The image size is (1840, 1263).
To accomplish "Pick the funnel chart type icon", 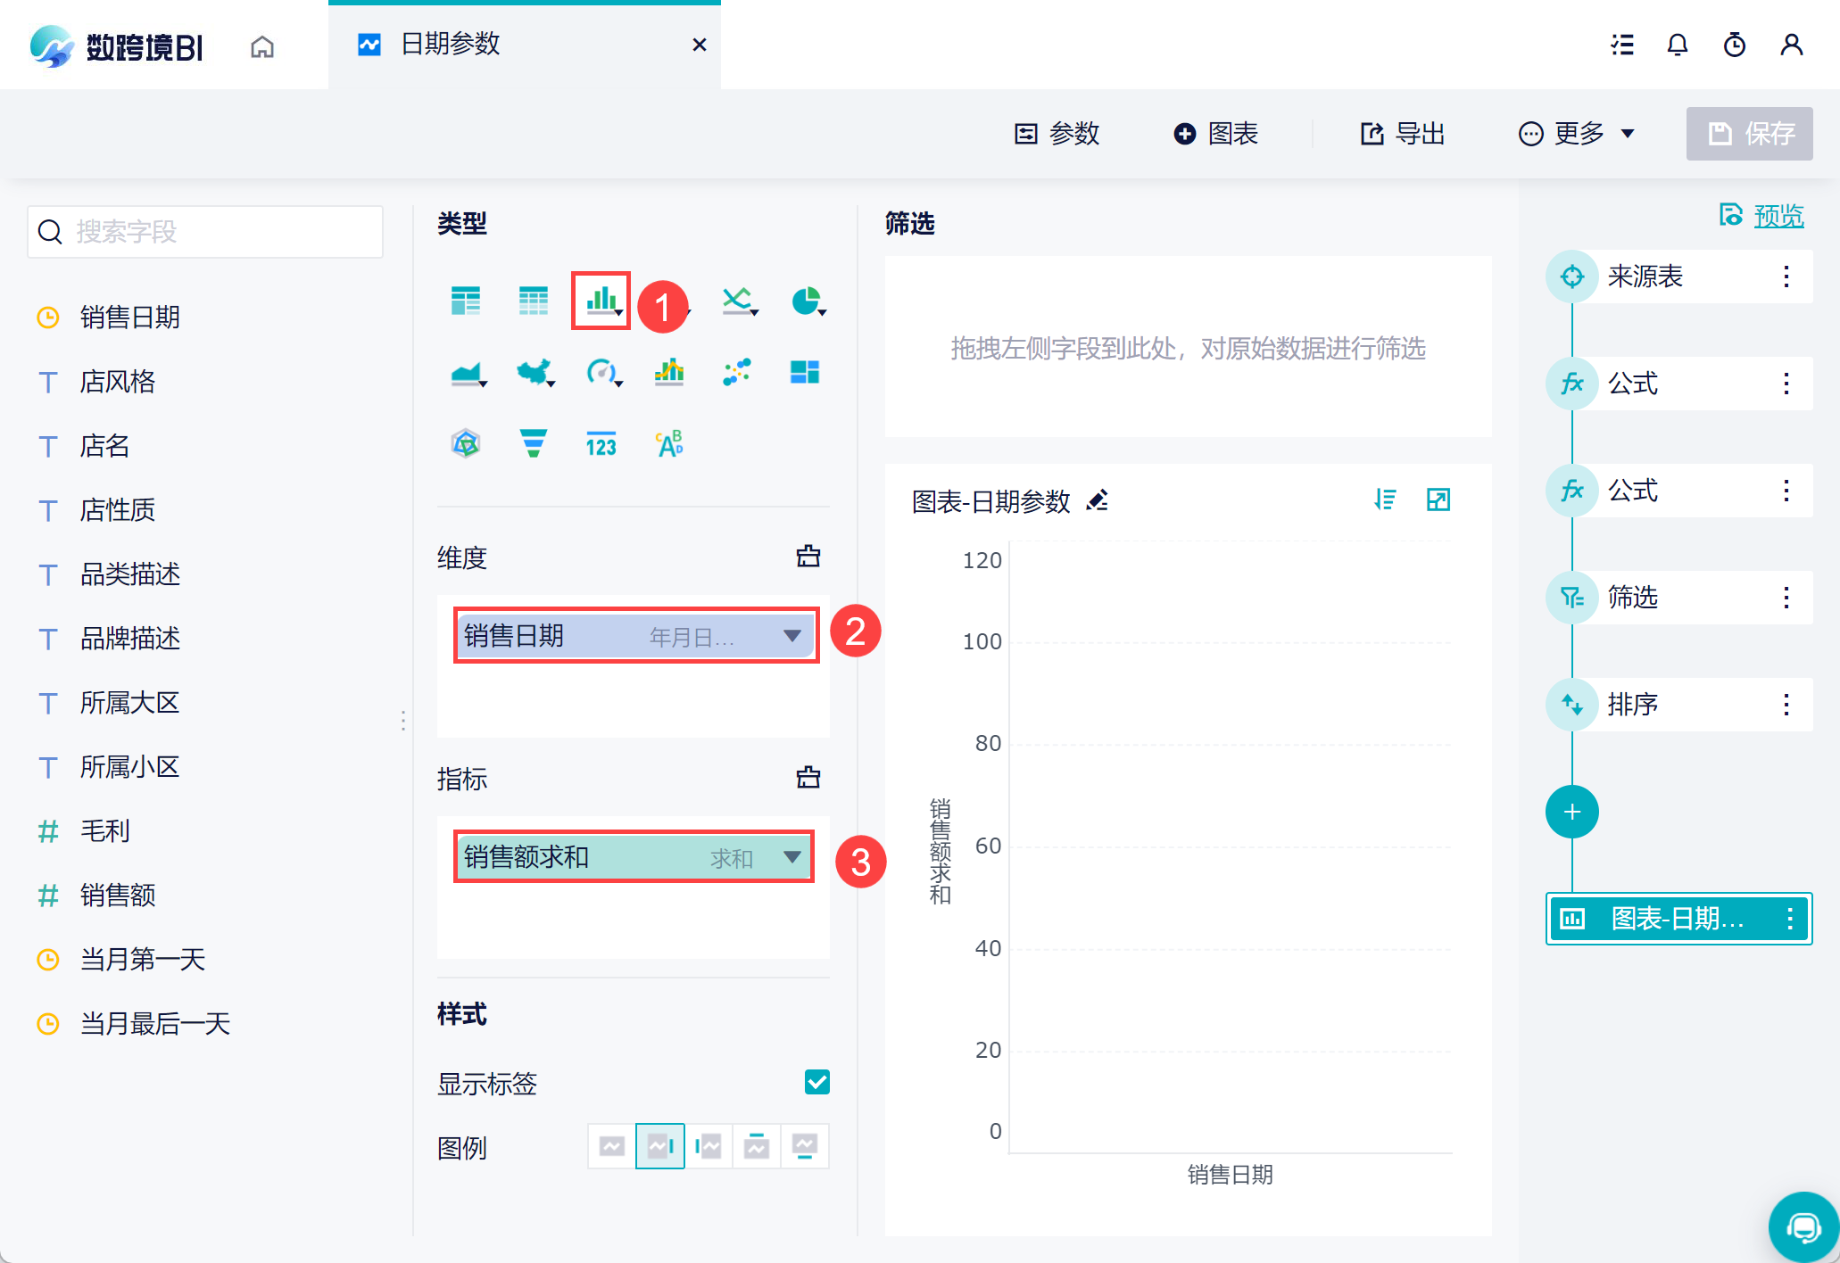I will 534,443.
